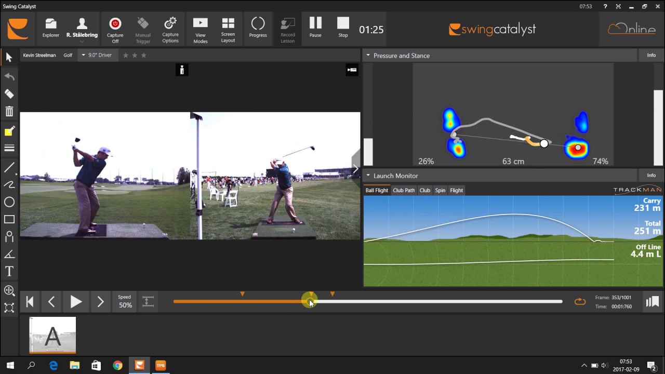Select the circle drawing tool
The width and height of the screenshot is (665, 374).
[9, 202]
